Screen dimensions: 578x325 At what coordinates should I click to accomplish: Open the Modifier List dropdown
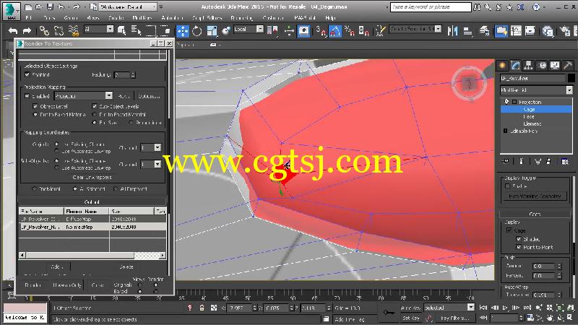coord(536,90)
